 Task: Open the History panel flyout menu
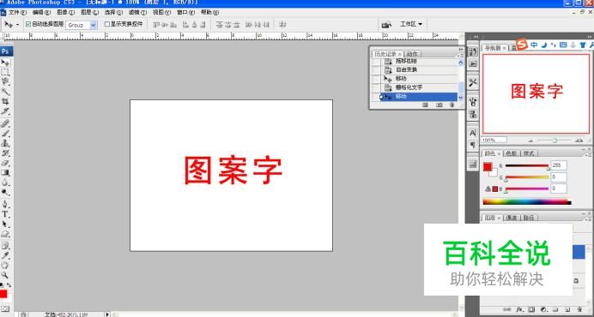460,55
